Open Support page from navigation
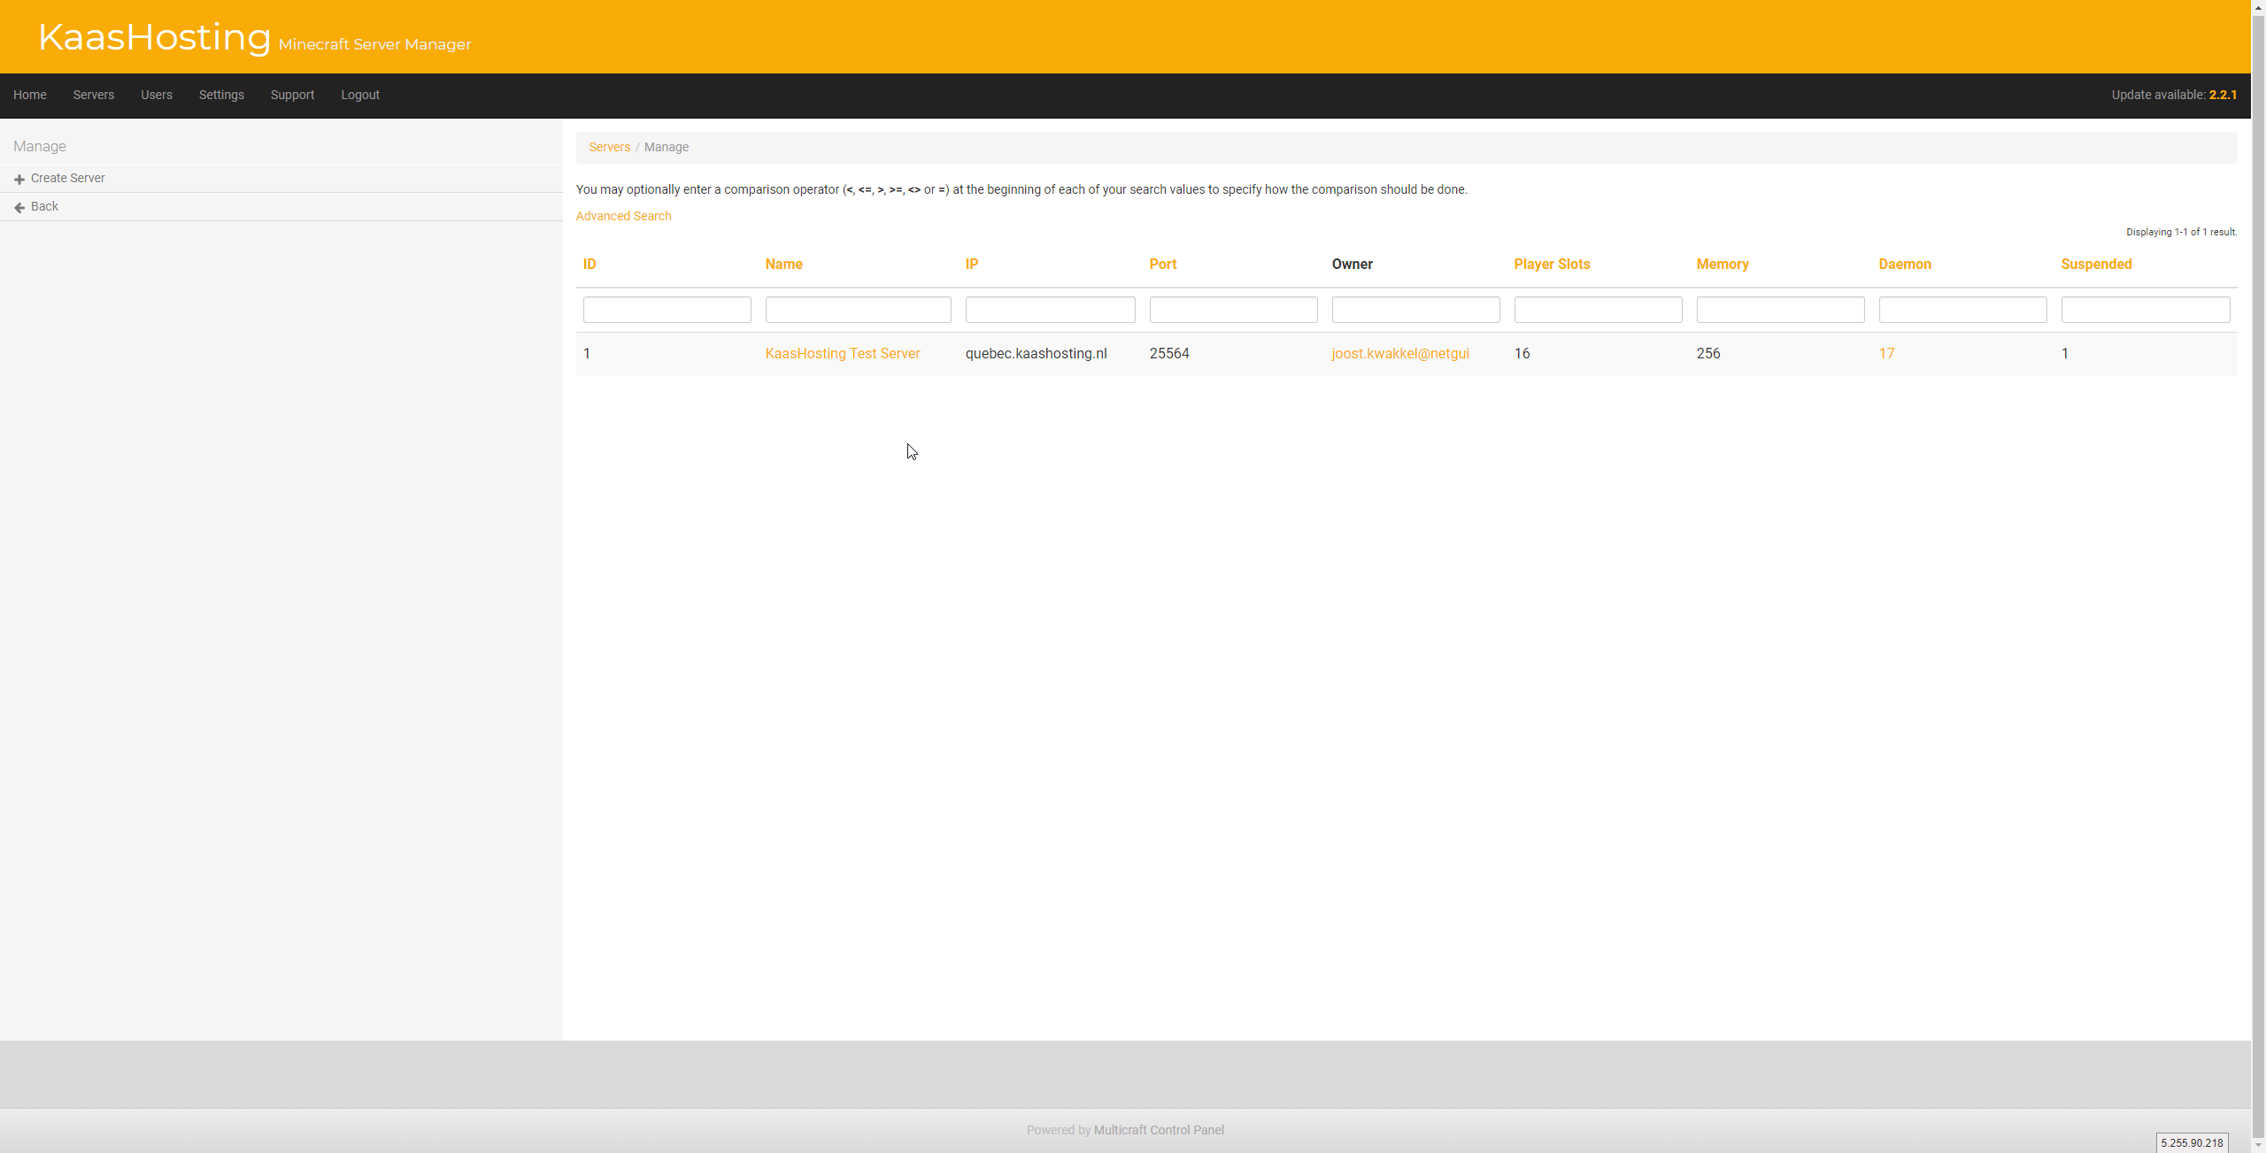Image resolution: width=2266 pixels, height=1153 pixels. click(x=292, y=95)
